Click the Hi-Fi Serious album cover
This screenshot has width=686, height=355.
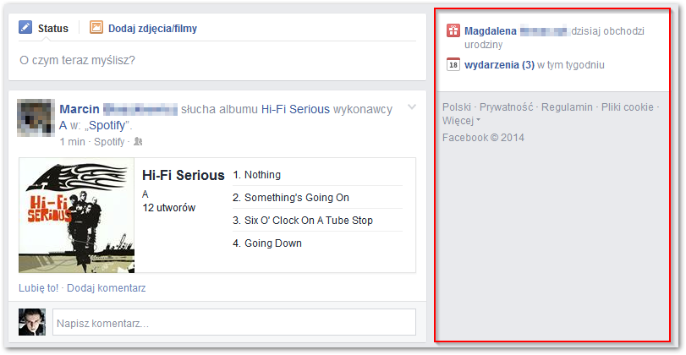click(x=77, y=215)
